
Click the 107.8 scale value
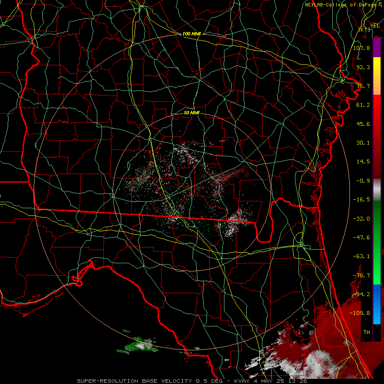coord(361,48)
